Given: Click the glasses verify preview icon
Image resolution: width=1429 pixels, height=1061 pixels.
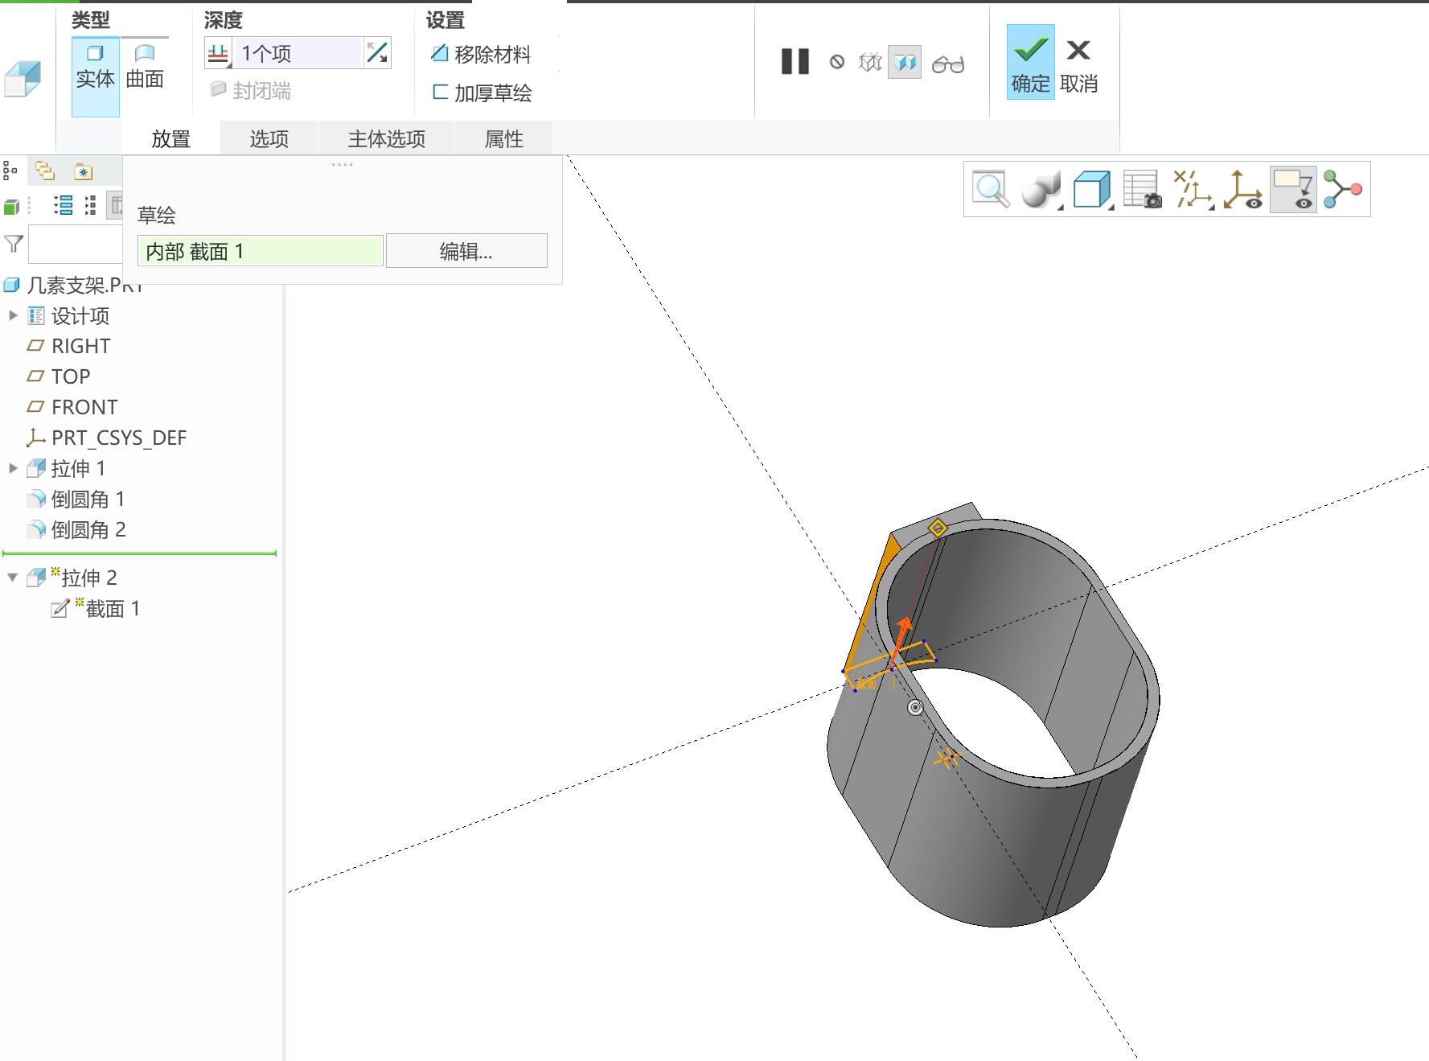Looking at the screenshot, I should [948, 64].
